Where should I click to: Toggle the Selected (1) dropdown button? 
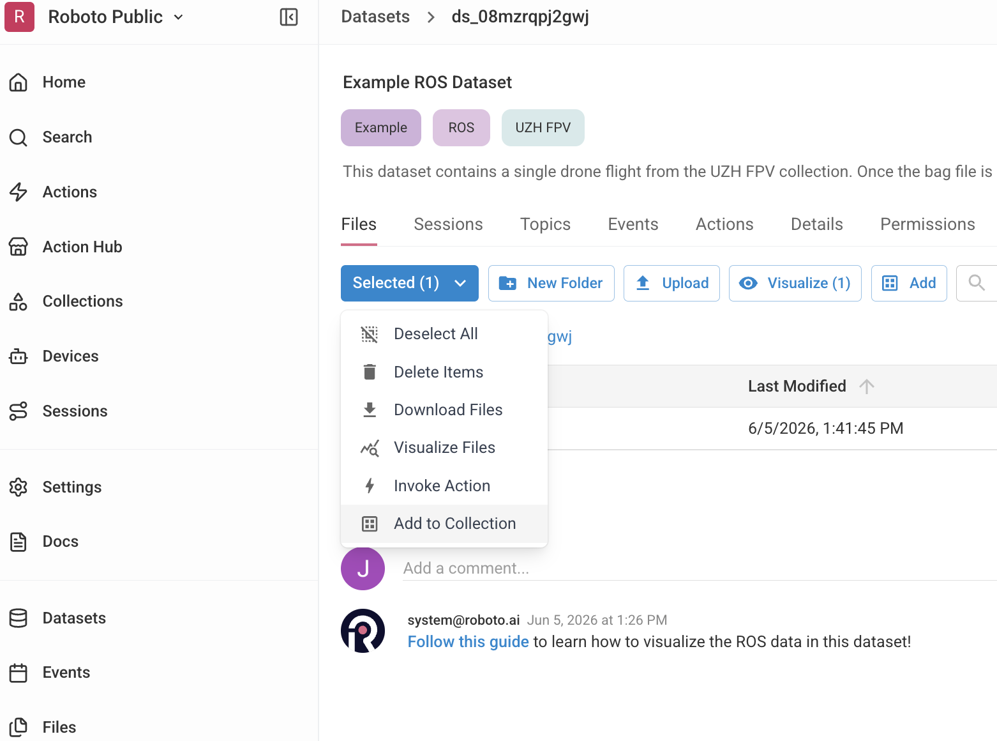410,283
